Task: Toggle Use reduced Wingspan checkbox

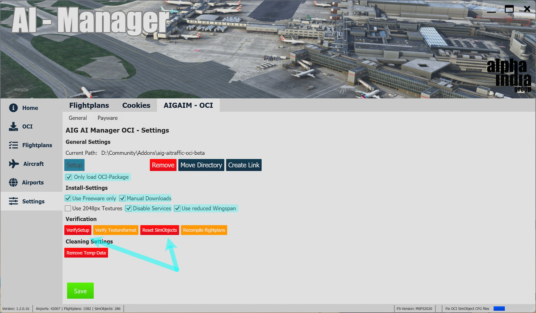Action: pyautogui.click(x=177, y=208)
